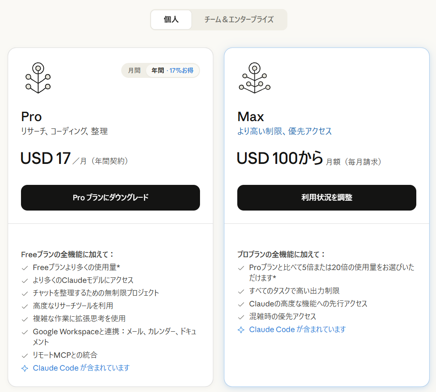Click the 17%お得 savings label
Viewport: 436px width, 392px height.
[x=182, y=71]
